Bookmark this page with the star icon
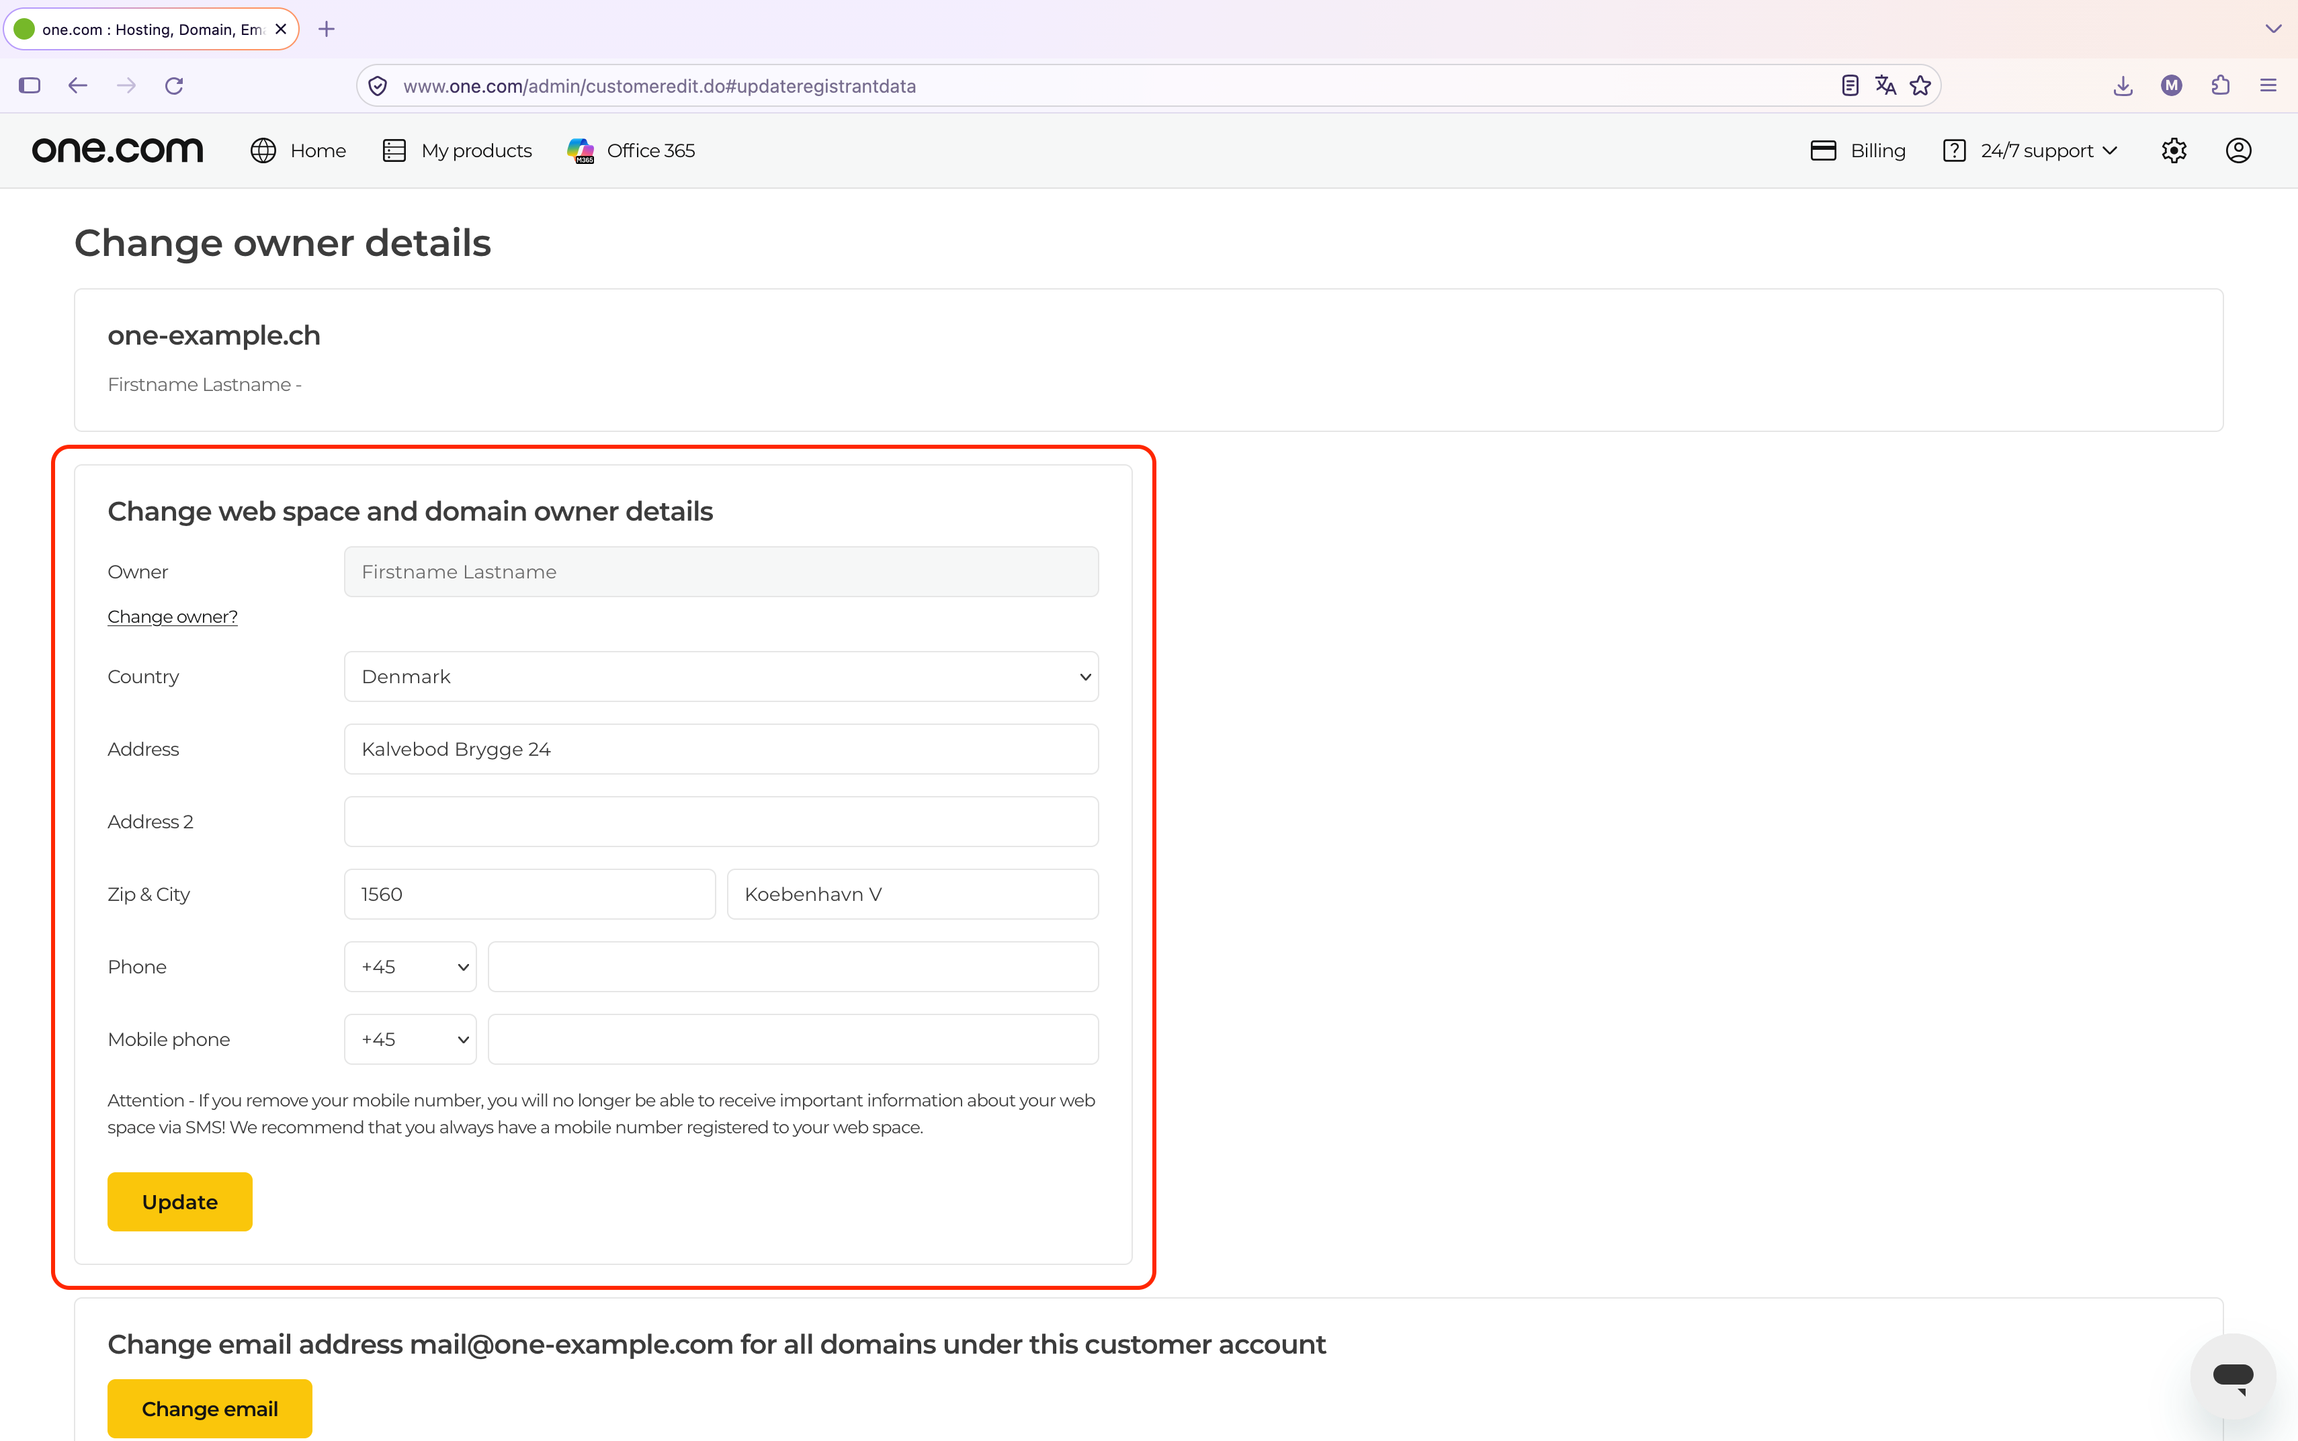This screenshot has height=1441, width=2298. (1920, 86)
